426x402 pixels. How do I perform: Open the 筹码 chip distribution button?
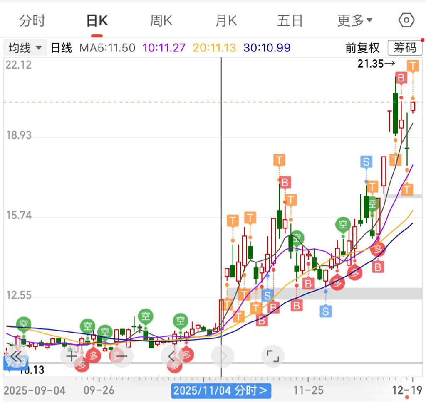[405, 48]
